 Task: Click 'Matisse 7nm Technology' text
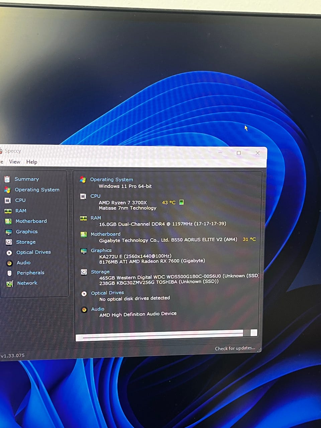tap(127, 208)
